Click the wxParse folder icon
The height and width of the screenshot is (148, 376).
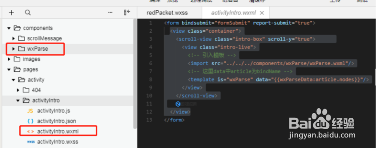click(21, 49)
